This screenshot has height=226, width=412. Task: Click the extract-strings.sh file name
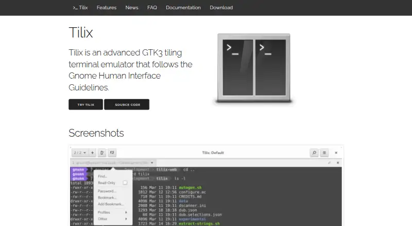pyautogui.click(x=199, y=223)
